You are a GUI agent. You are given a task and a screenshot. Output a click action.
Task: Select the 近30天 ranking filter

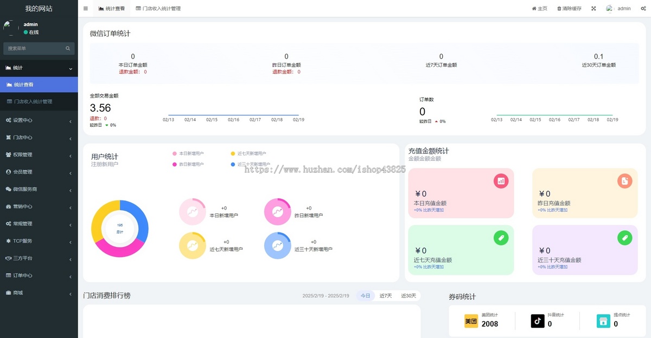pyautogui.click(x=409, y=296)
